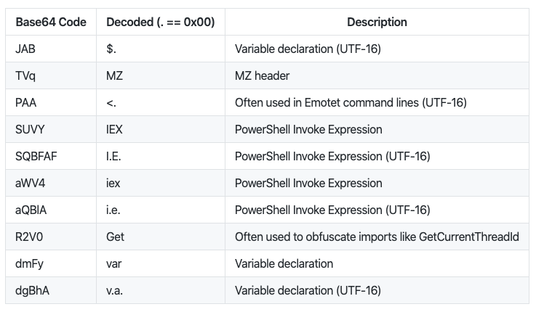This screenshot has width=536, height=312.
Task: Click the 'TVq' Base64 code cell
Action: tap(26, 76)
